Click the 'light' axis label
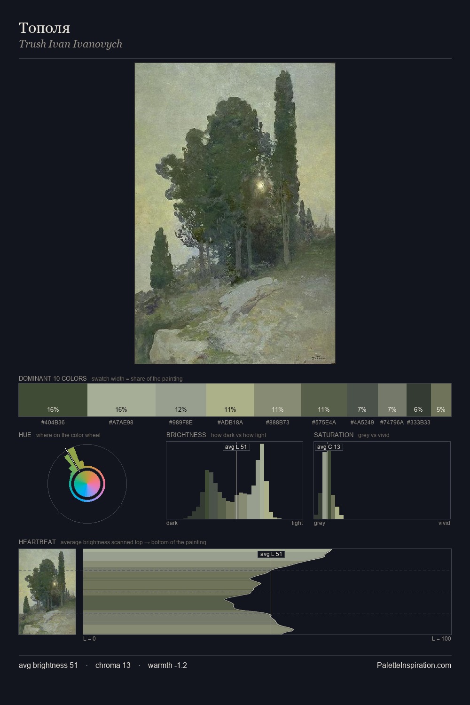Screen dimensions: 470x705 [298, 523]
